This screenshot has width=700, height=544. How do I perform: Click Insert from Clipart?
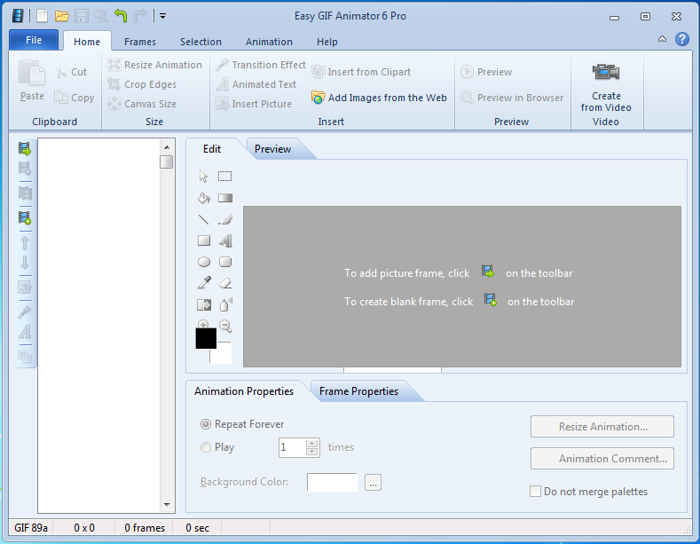pyautogui.click(x=361, y=72)
